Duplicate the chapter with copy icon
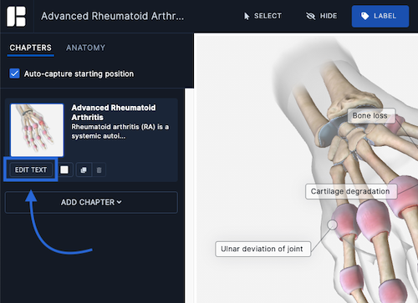The width and height of the screenshot is (418, 303). click(x=84, y=169)
